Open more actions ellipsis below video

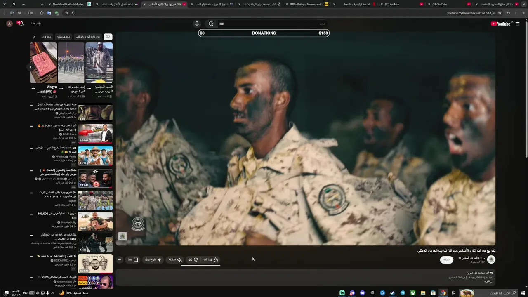[120, 259]
